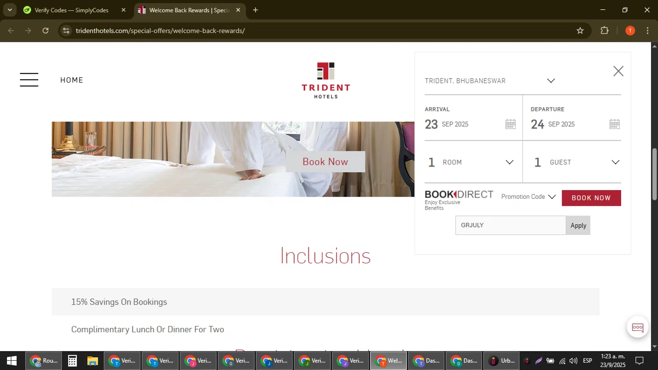This screenshot has width=658, height=370.
Task: Close the Welcome Back Rewards tab
Action: pyautogui.click(x=238, y=10)
